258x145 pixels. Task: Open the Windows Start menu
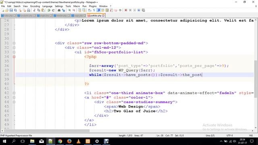pos(4,141)
